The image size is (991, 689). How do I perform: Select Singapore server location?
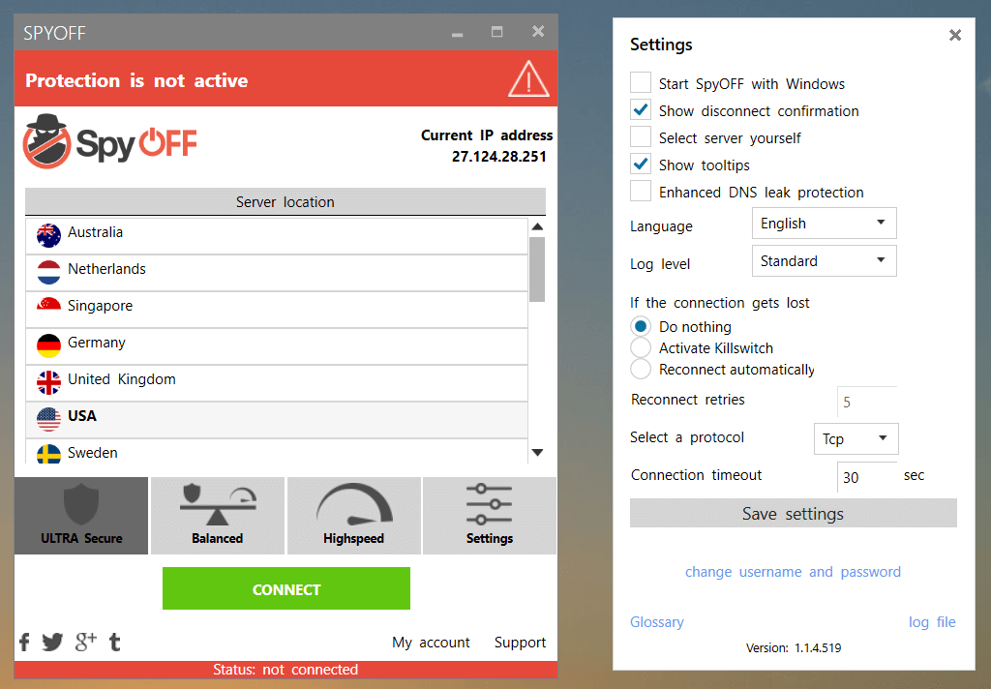pyautogui.click(x=277, y=310)
